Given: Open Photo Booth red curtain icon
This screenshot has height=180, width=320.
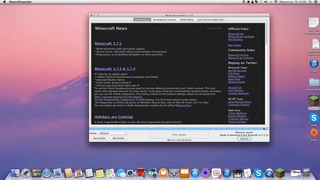Looking at the screenshot, I should [142, 173].
